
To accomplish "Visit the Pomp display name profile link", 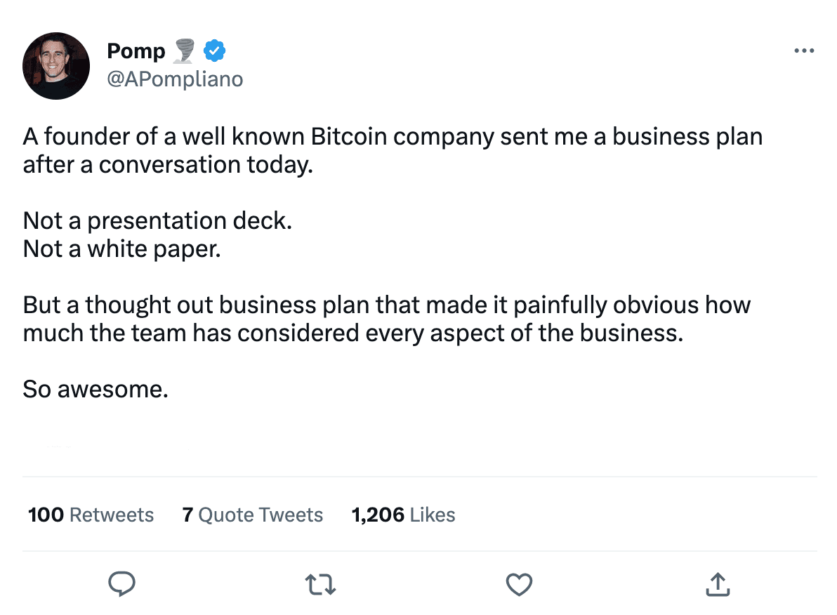I will pyautogui.click(x=136, y=51).
